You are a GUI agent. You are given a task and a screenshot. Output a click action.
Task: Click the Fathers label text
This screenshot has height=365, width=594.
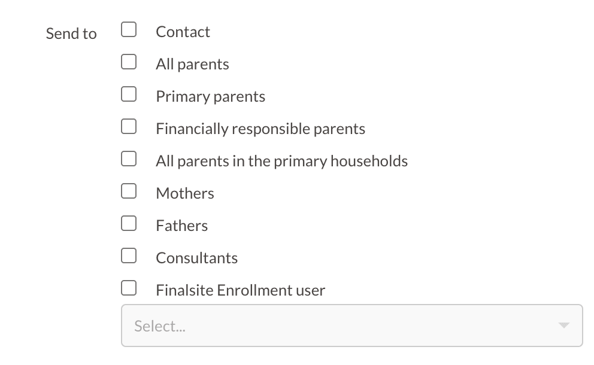click(x=181, y=226)
